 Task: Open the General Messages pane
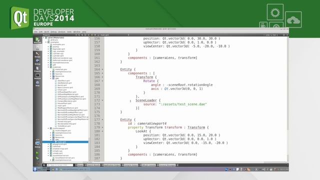tap(166, 165)
